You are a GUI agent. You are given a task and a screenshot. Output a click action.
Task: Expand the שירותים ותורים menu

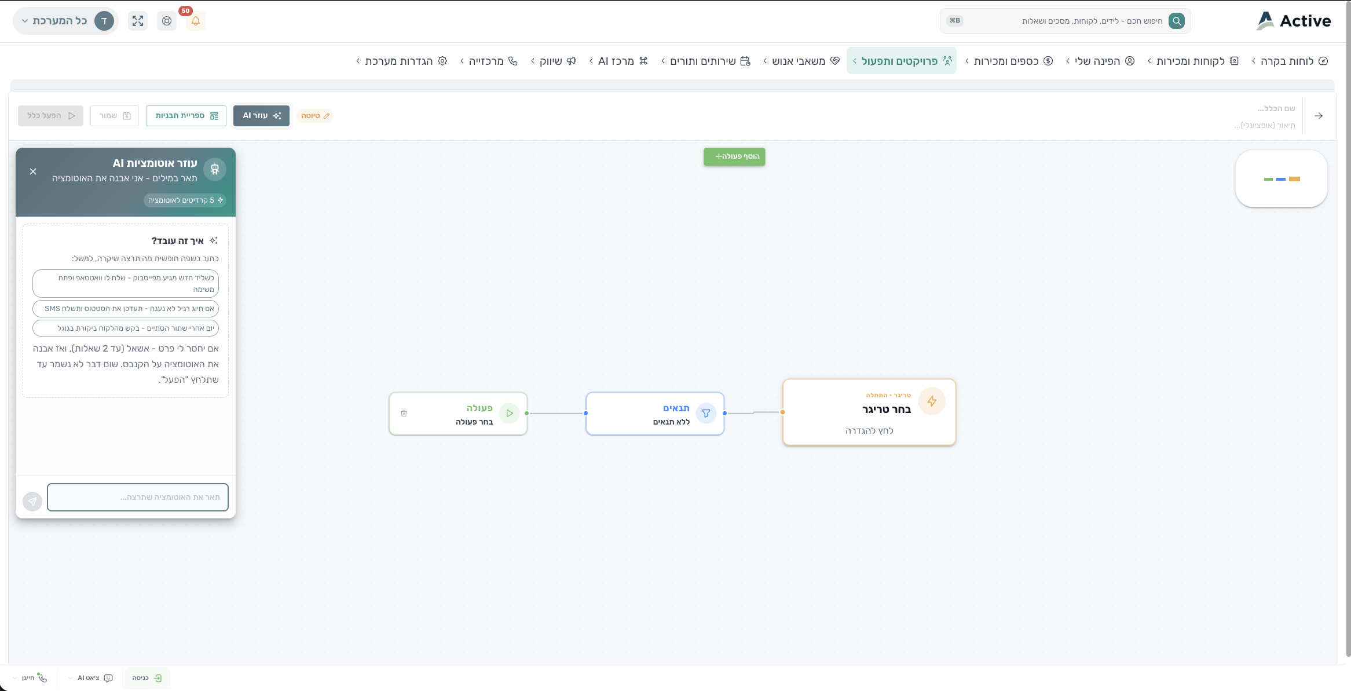[706, 61]
